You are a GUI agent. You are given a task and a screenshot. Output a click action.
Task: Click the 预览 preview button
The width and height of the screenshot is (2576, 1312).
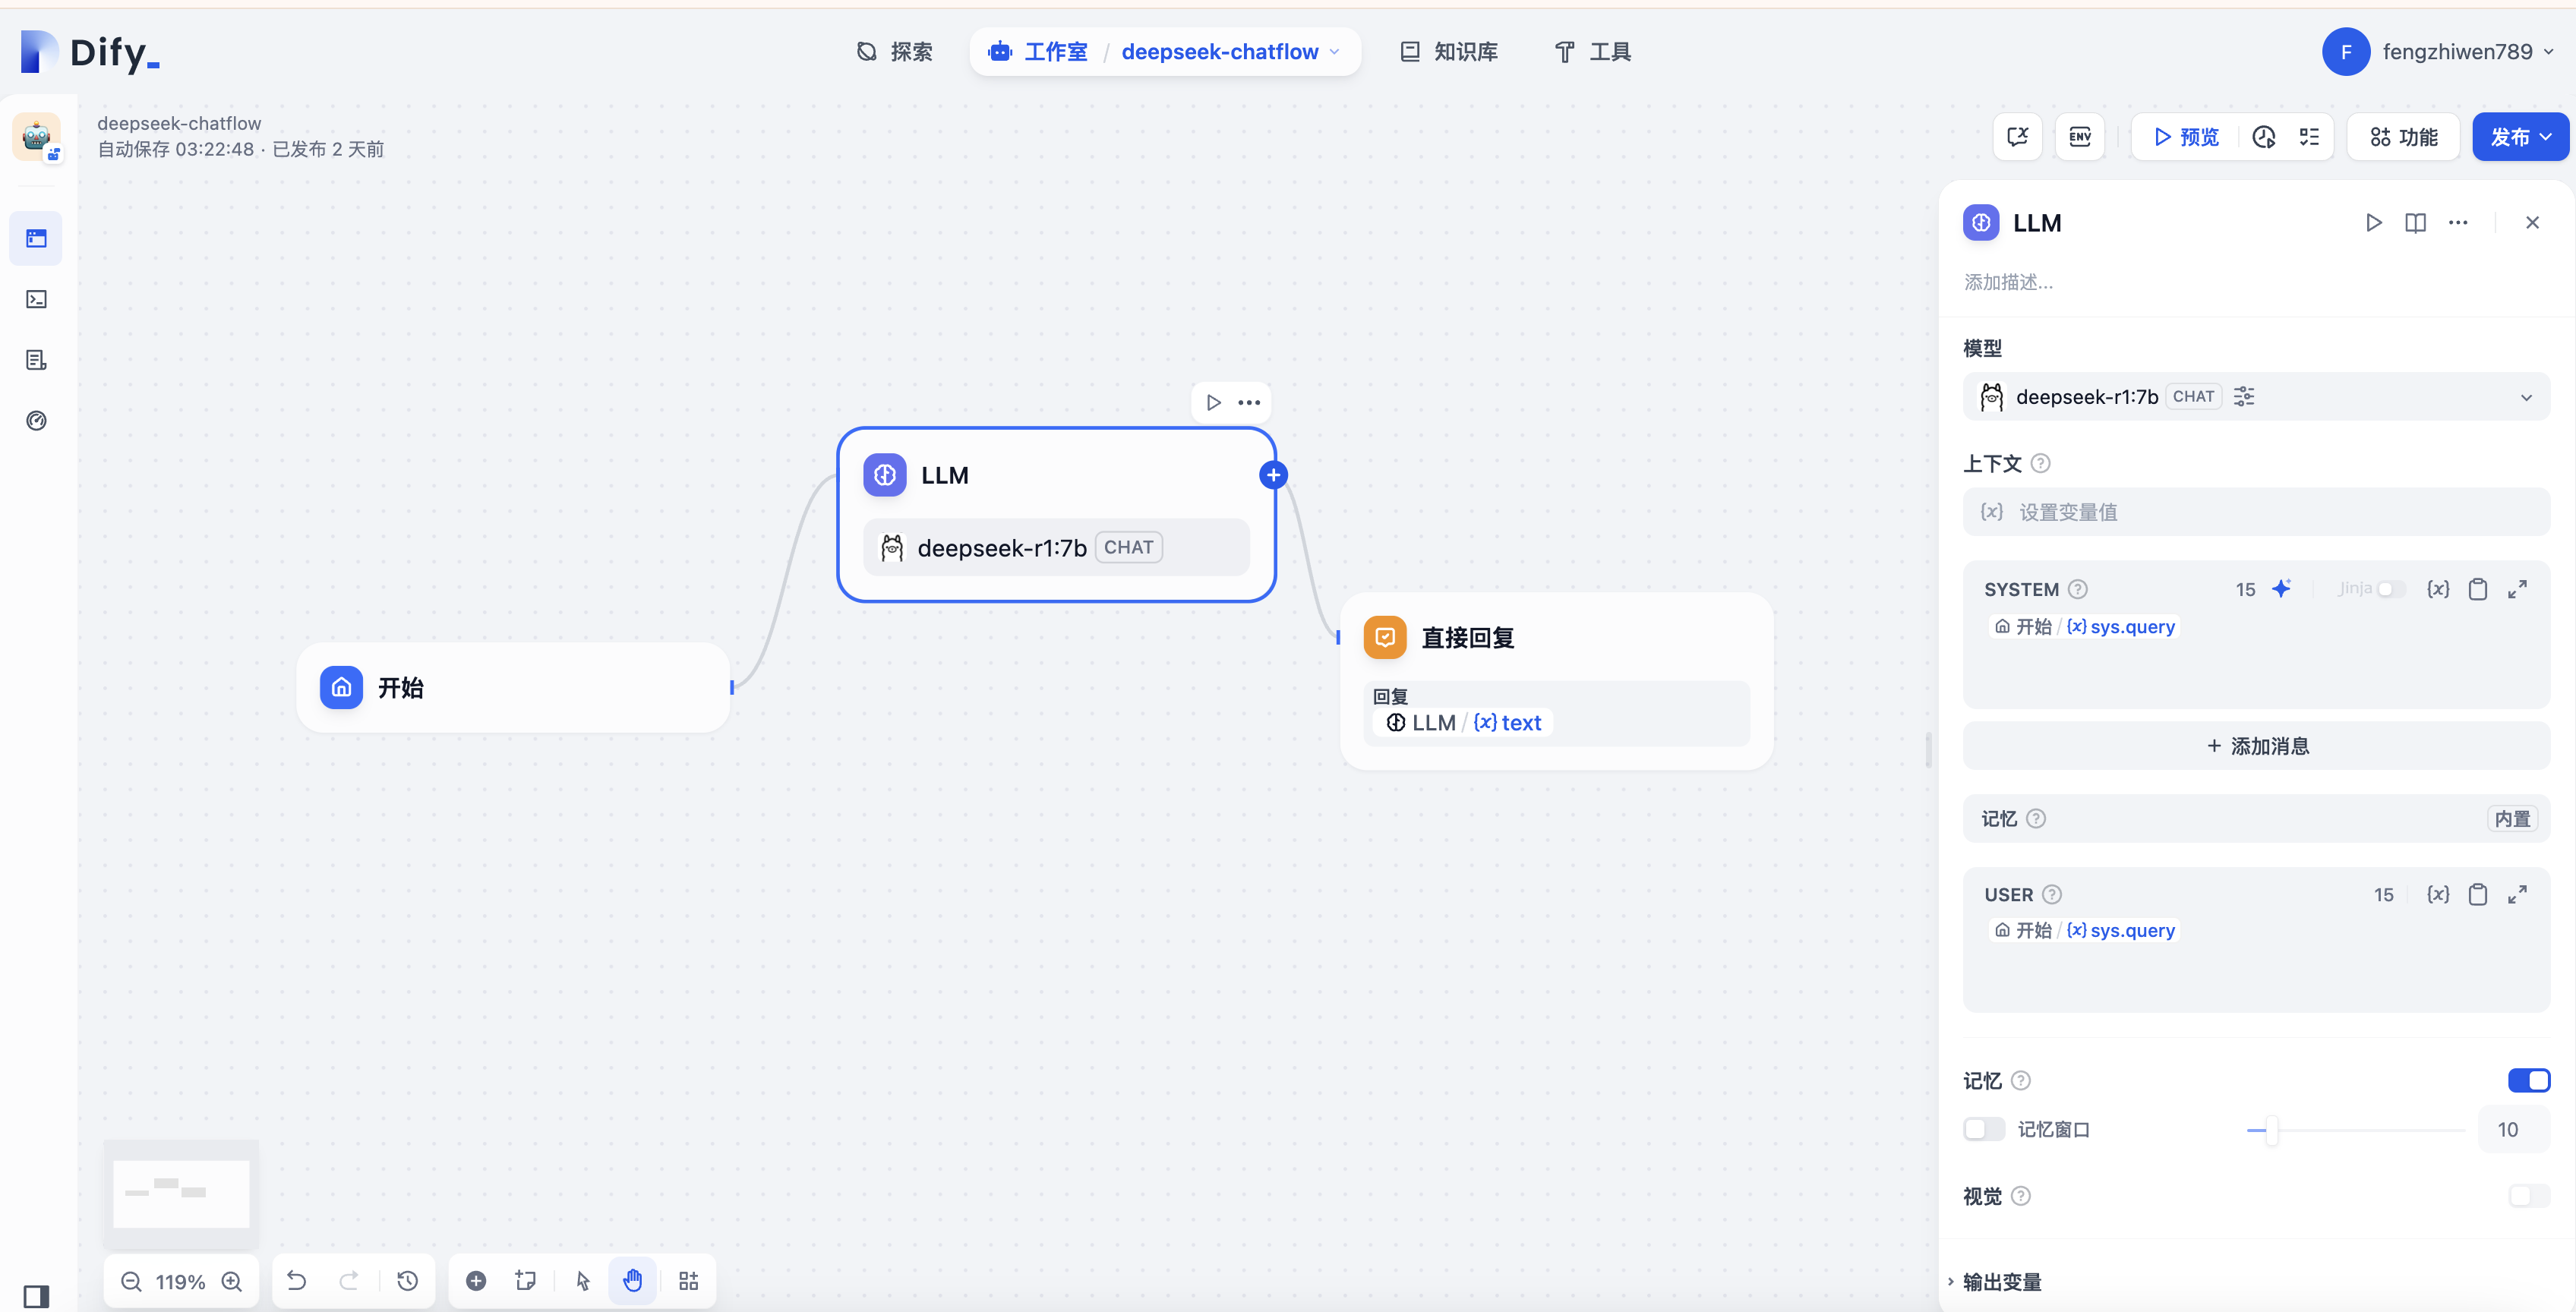(2186, 137)
